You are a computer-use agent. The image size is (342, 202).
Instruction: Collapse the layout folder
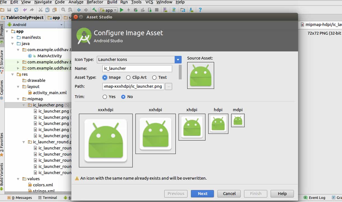point(18,87)
